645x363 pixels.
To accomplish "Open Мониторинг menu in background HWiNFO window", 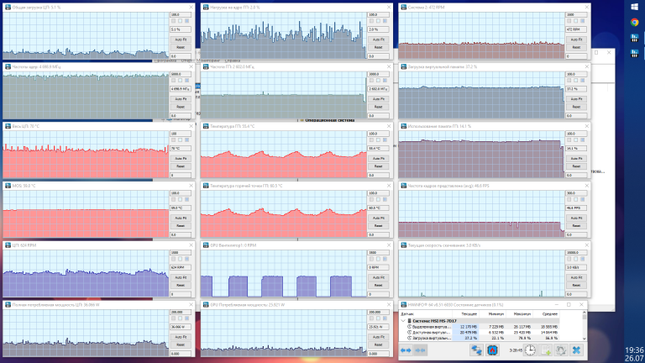I will (208, 60).
